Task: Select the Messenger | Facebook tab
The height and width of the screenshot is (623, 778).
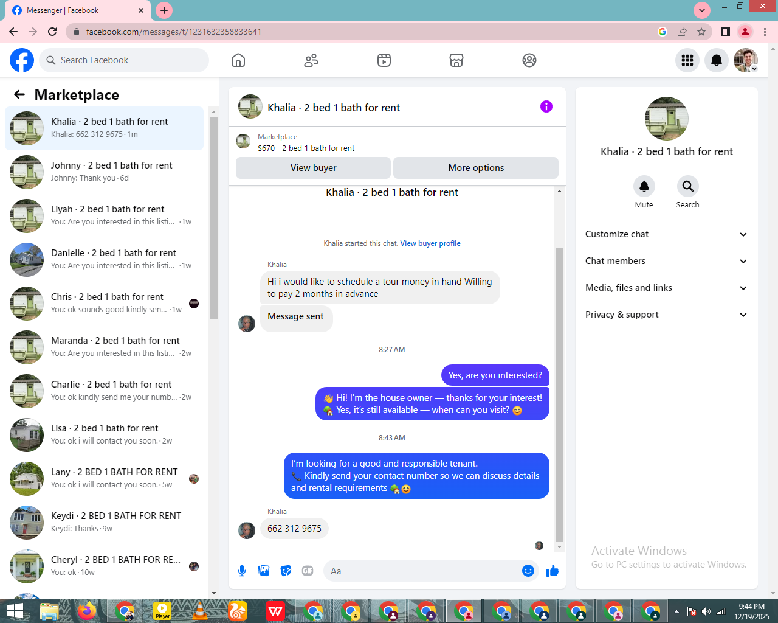Action: pos(77,10)
